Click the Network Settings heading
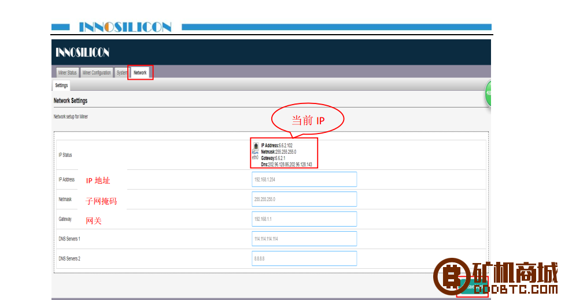The image size is (561, 300). click(x=71, y=101)
